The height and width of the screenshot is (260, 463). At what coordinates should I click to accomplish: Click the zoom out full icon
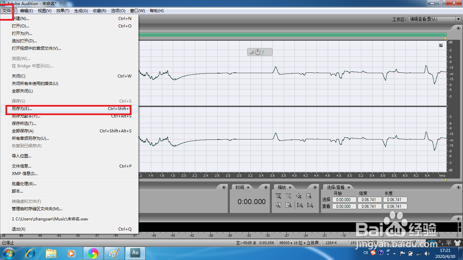(299, 196)
